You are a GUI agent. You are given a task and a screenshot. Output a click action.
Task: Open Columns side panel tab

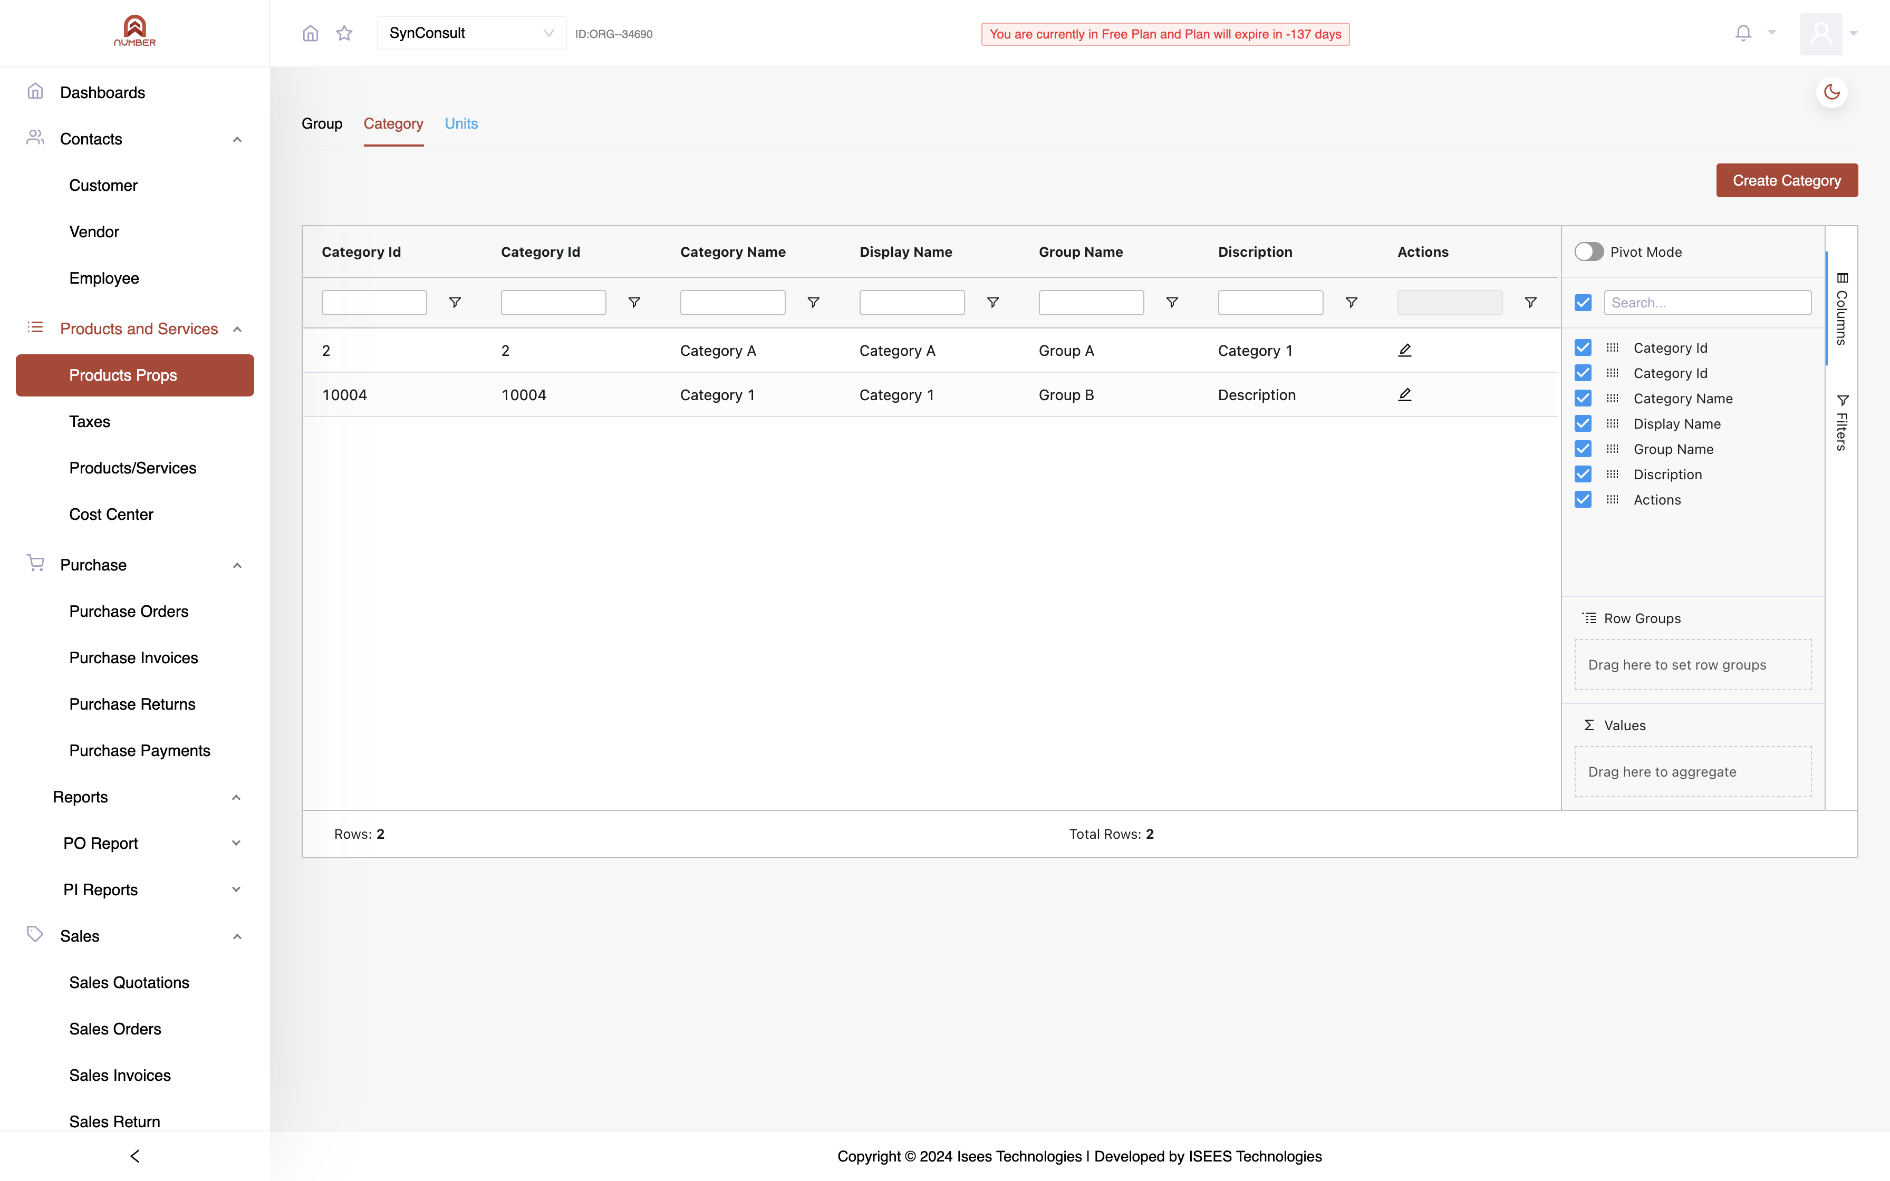[x=1841, y=308]
